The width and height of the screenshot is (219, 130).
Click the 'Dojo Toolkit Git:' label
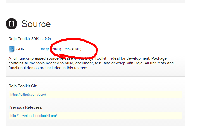pyautogui.click(x=23, y=86)
